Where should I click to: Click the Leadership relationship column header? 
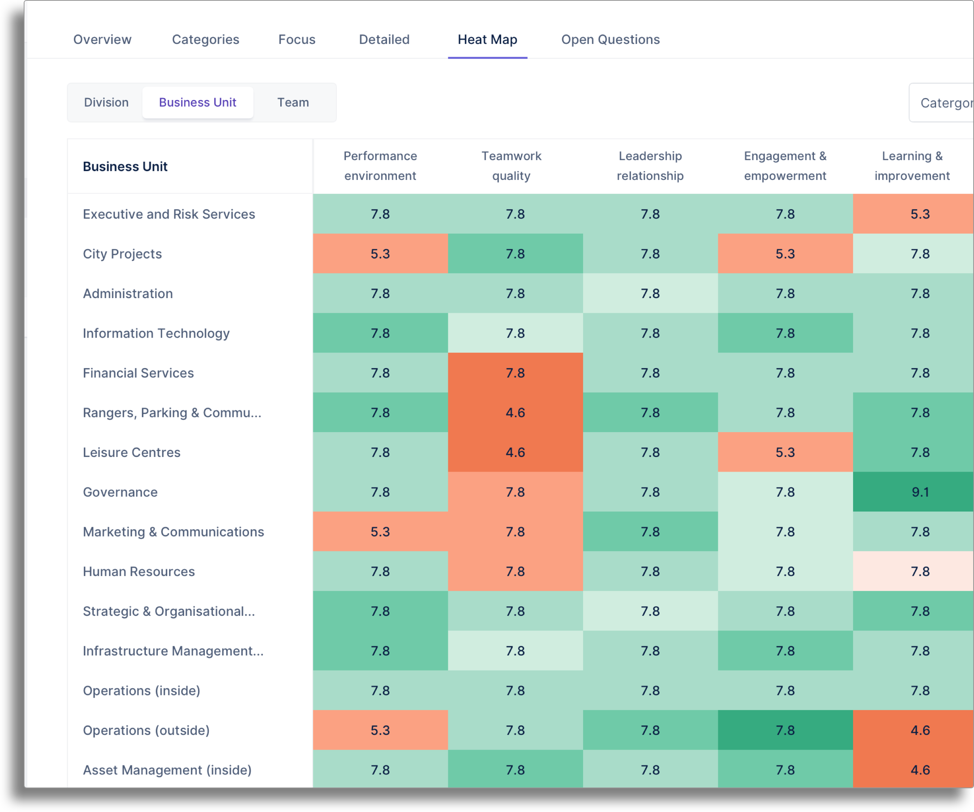pos(650,166)
